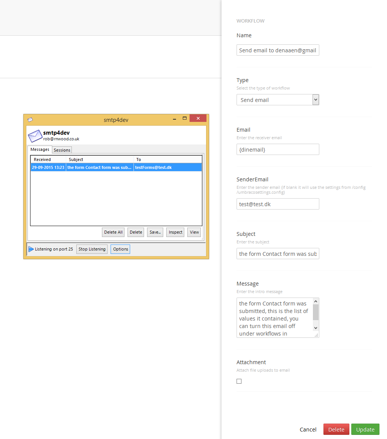This screenshot has width=387, height=439.
Task: Switch to the Sessions tab
Action: point(62,150)
